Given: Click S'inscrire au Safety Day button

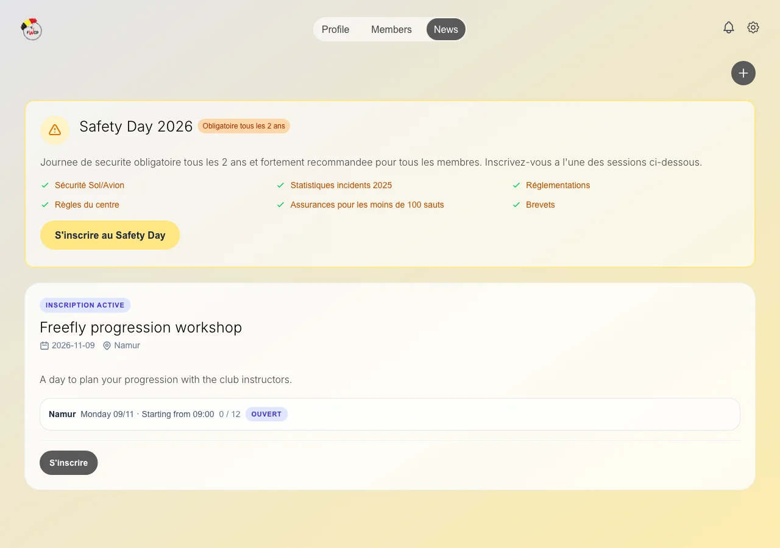Looking at the screenshot, I should coord(110,235).
